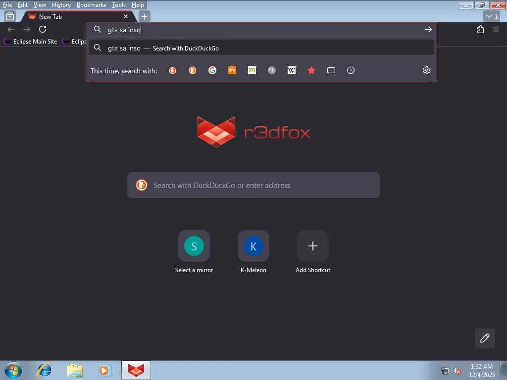Click the pencil customize icon on new tab page
The image size is (507, 380).
click(x=485, y=338)
